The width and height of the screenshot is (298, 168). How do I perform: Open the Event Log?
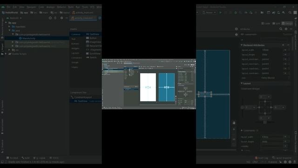coord(261,158)
